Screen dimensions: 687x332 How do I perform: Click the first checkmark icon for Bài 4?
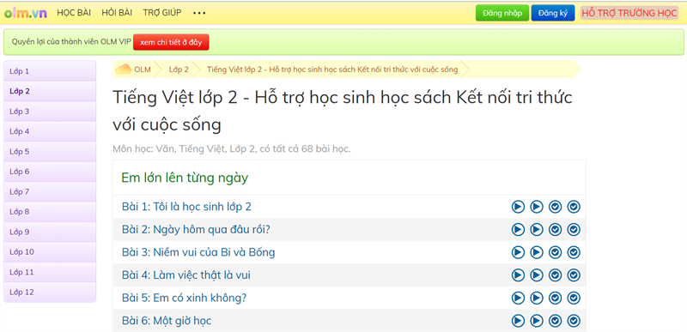click(x=555, y=275)
